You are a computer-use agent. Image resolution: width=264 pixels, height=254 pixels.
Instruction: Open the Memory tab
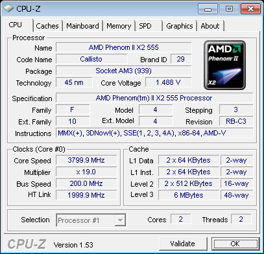[x=119, y=26]
